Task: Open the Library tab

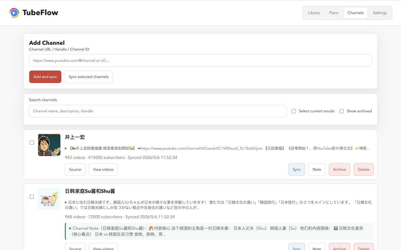Action: pyautogui.click(x=314, y=13)
